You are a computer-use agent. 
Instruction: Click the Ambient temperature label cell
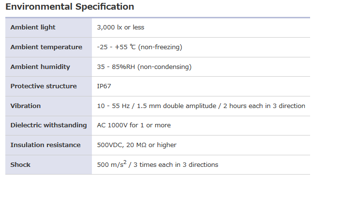tap(46, 47)
